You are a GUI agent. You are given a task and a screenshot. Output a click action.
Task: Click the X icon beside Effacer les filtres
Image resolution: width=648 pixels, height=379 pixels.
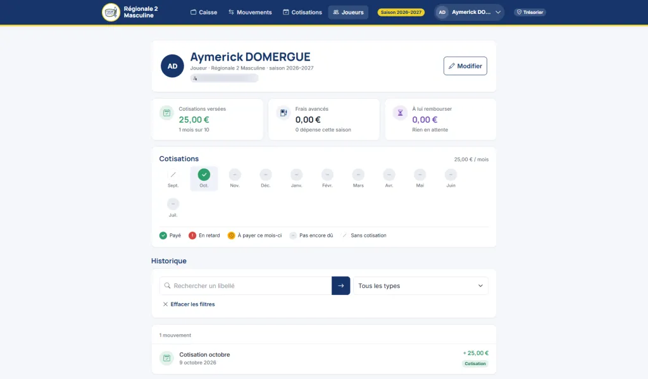click(x=165, y=304)
